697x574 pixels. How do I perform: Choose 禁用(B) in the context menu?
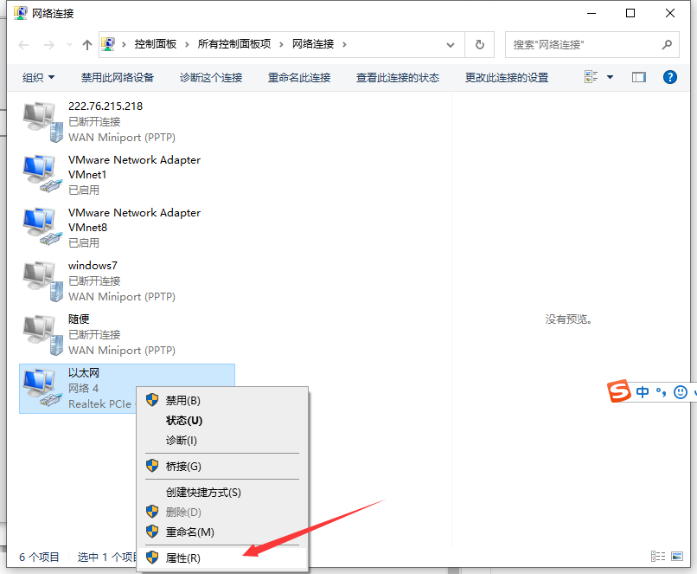[x=182, y=401]
